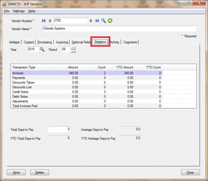This screenshot has height=181, width=208.
Task: Jump to the last vendor record
Action: [97, 21]
